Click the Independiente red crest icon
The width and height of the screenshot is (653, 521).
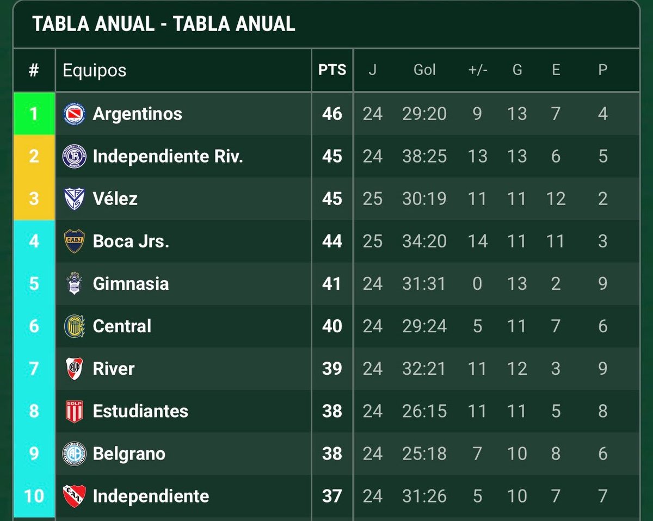tap(75, 495)
